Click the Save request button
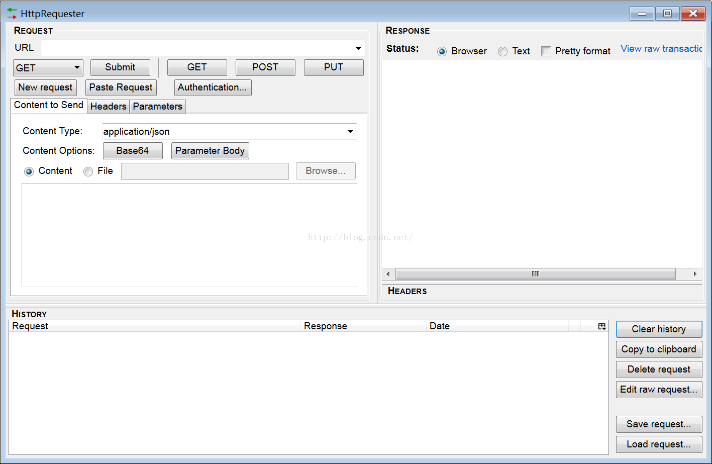 [x=659, y=424]
